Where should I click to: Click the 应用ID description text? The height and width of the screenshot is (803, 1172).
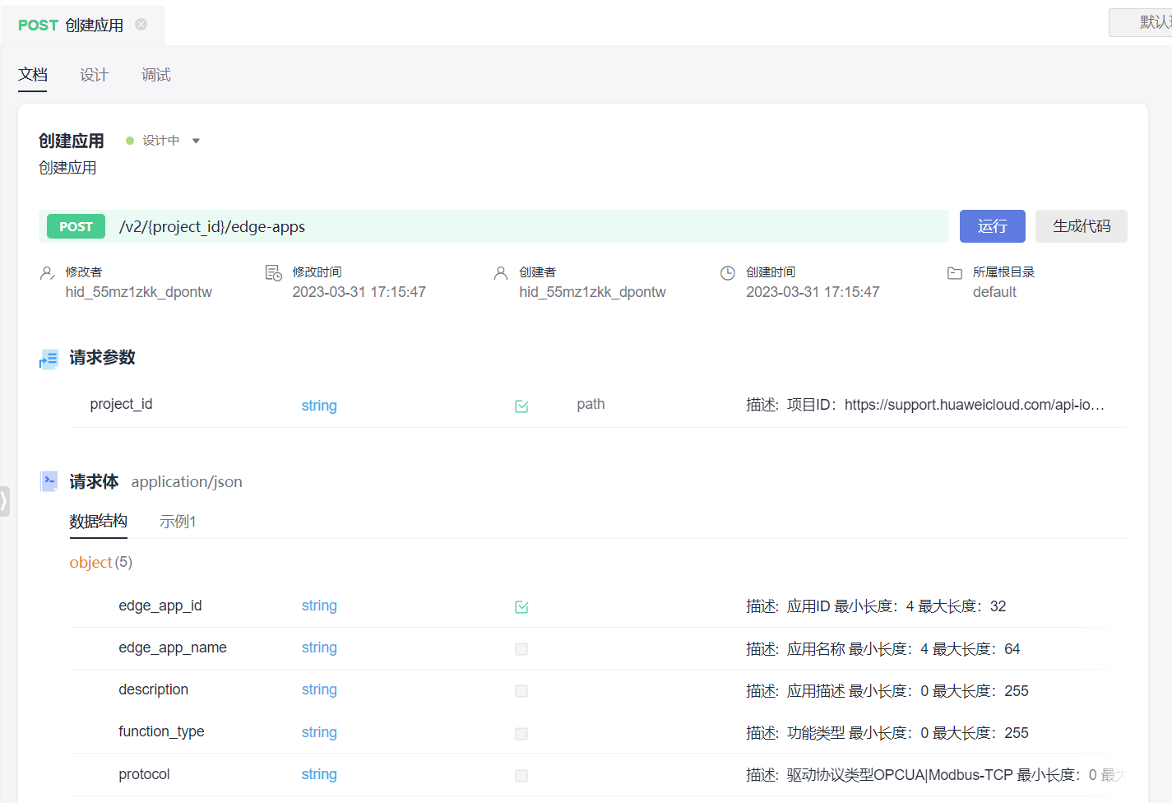[876, 606]
